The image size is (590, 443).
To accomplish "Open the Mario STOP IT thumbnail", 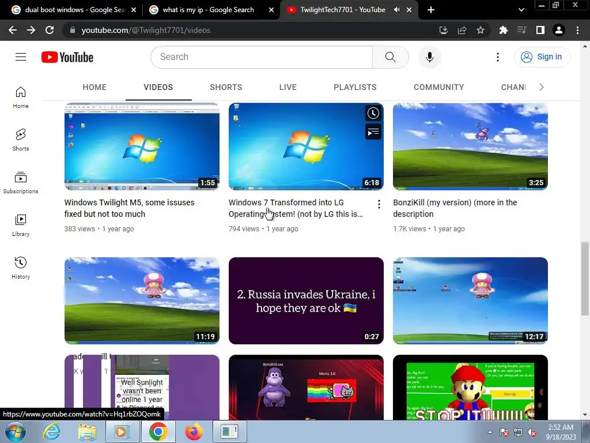I will coord(470,387).
